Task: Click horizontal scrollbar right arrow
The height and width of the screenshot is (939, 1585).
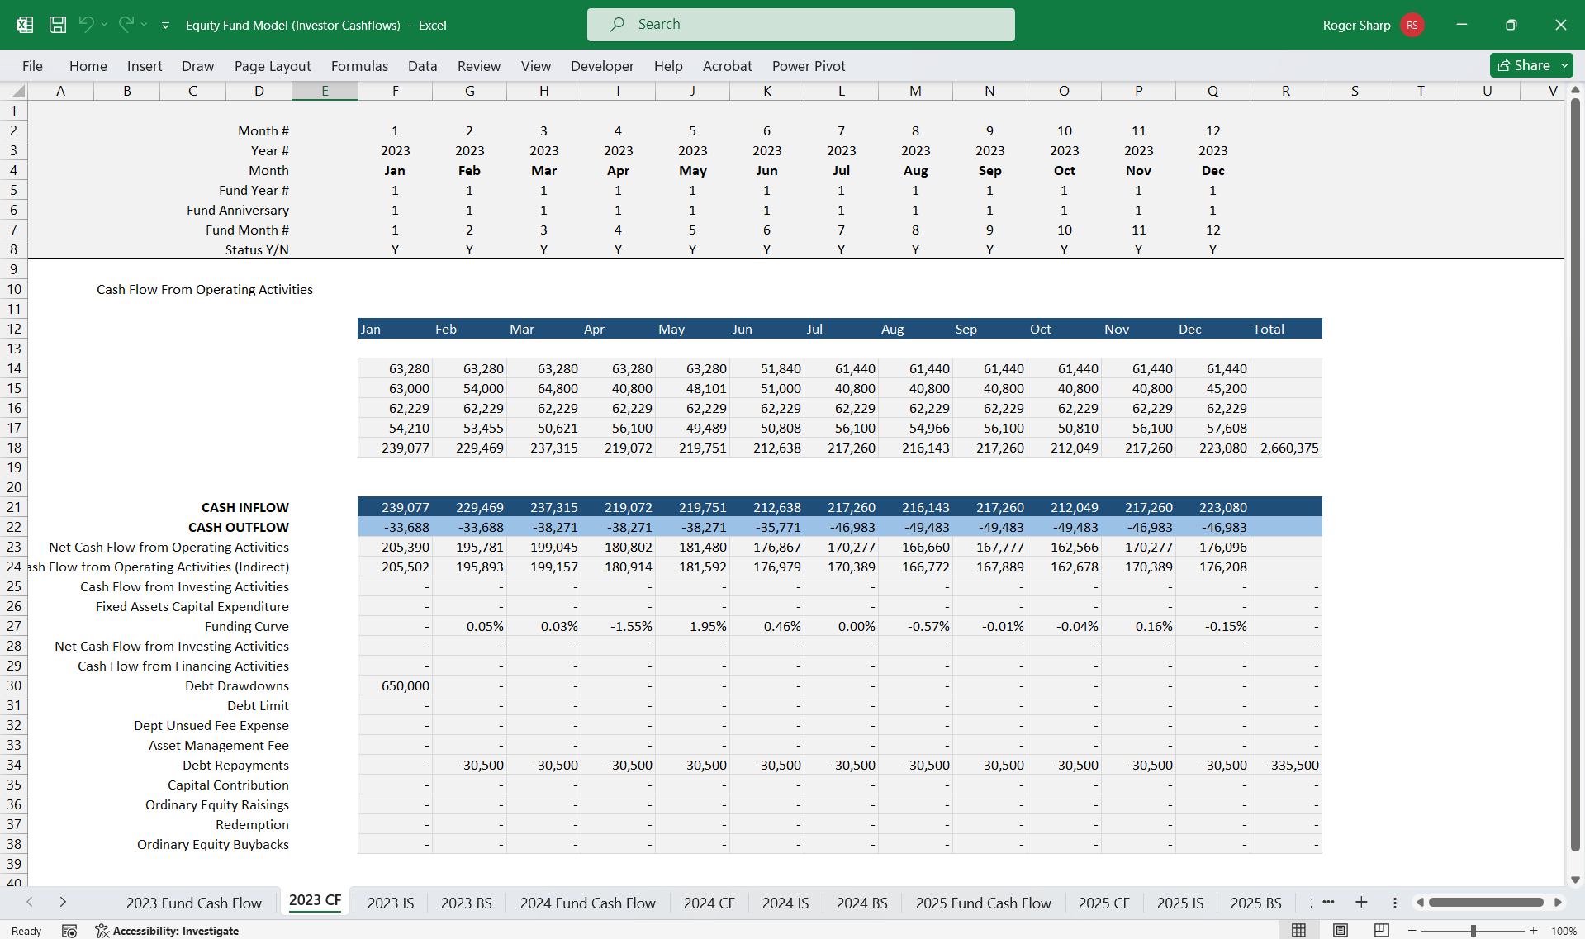Action: [1558, 903]
